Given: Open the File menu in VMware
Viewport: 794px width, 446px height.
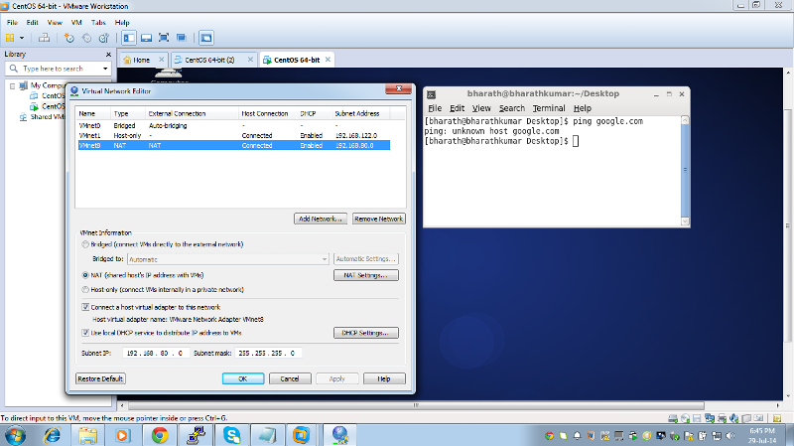Looking at the screenshot, I should 12,22.
